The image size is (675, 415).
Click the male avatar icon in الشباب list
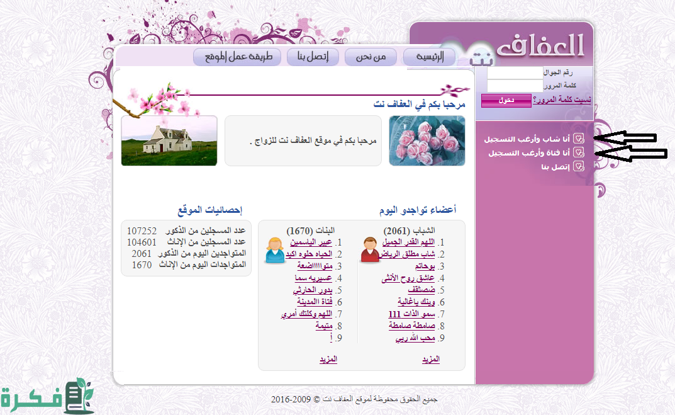(370, 249)
